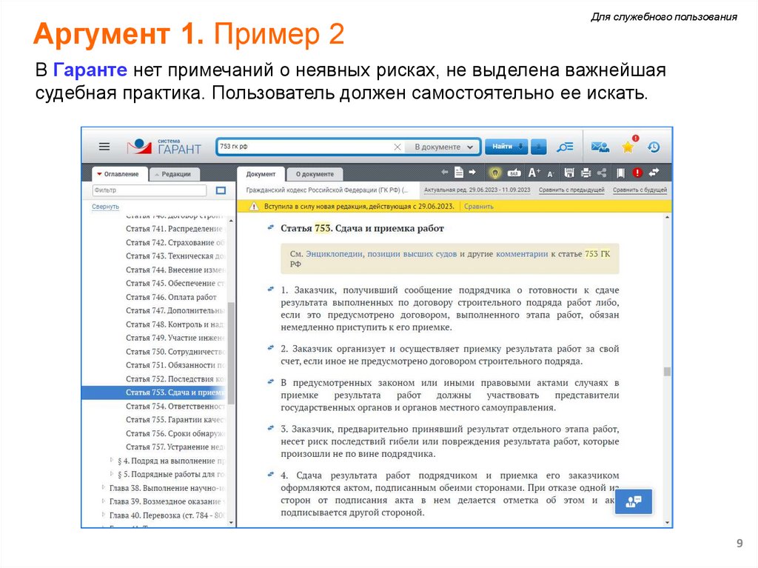This screenshot has width=758, height=568.
Task: Increase font size with the A+ icon
Action: [534, 173]
